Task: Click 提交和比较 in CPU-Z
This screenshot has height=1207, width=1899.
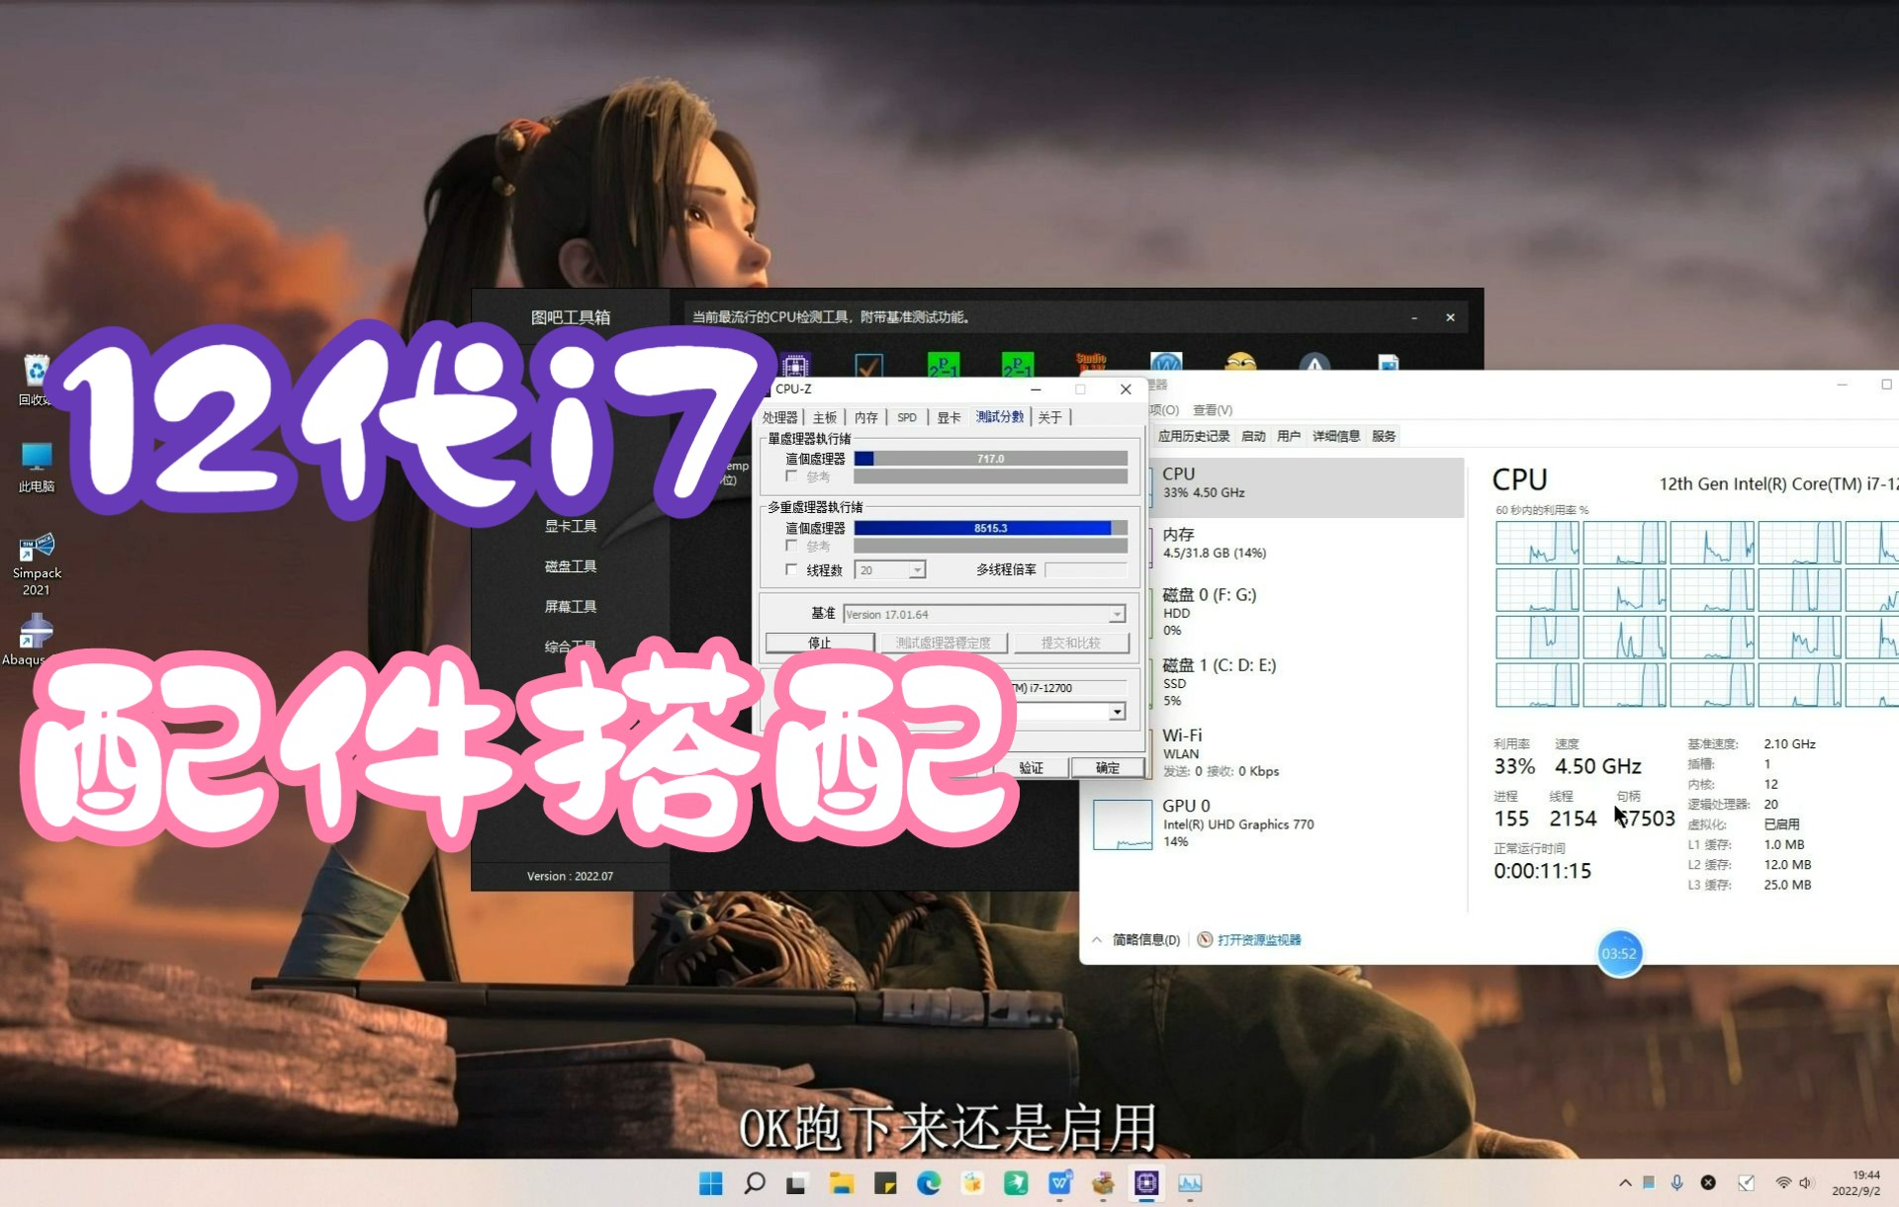Action: tap(1071, 643)
